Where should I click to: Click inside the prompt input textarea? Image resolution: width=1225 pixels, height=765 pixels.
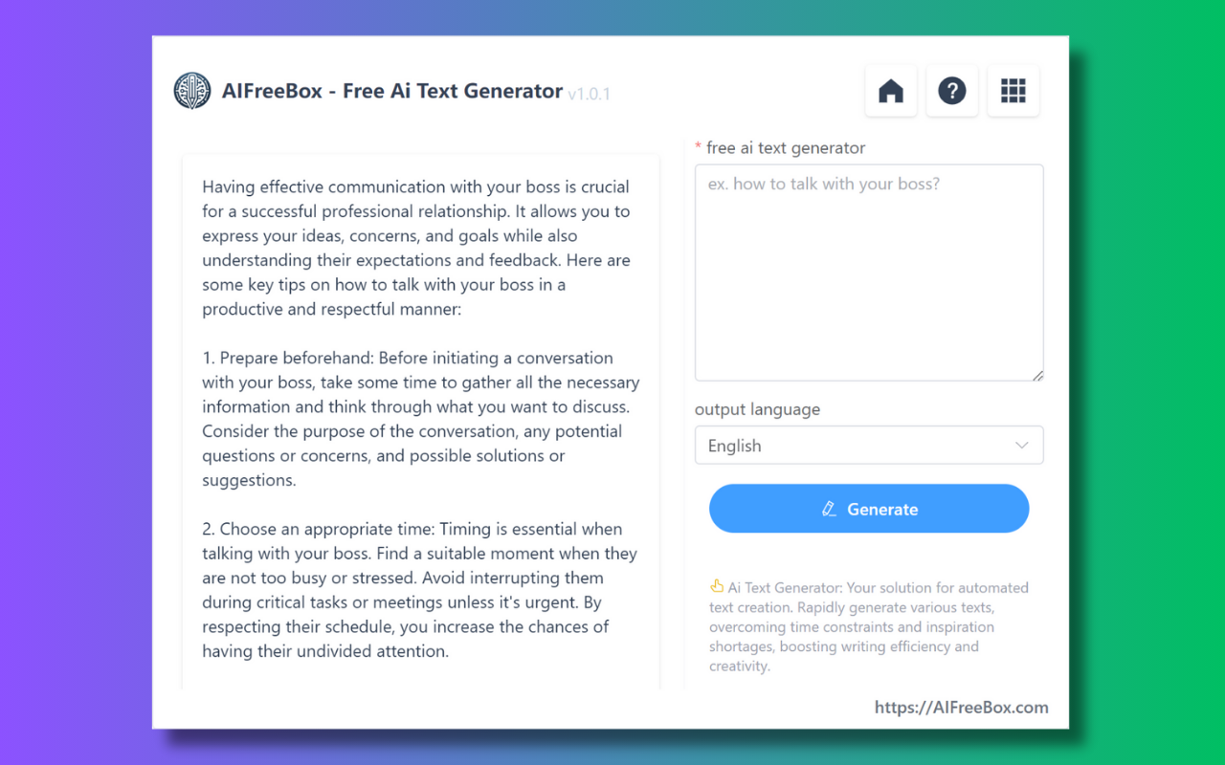click(x=869, y=273)
